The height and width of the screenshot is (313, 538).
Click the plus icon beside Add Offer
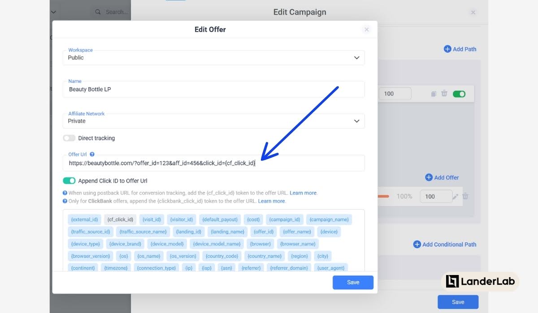tap(429, 178)
